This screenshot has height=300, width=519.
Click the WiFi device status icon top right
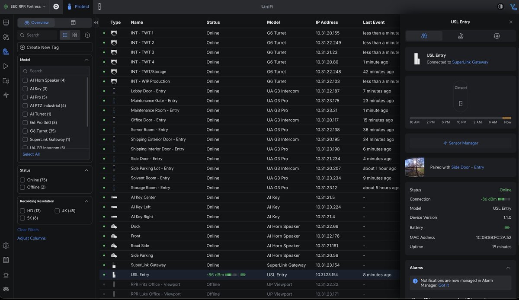point(513,6)
